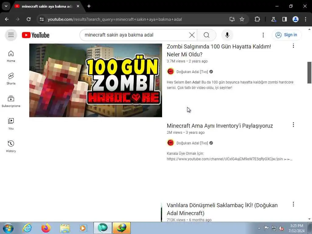The image size is (312, 234).
Task: Click channel avatar under the Inventory'i Paylaşıyoruz video
Action: [x=171, y=143]
